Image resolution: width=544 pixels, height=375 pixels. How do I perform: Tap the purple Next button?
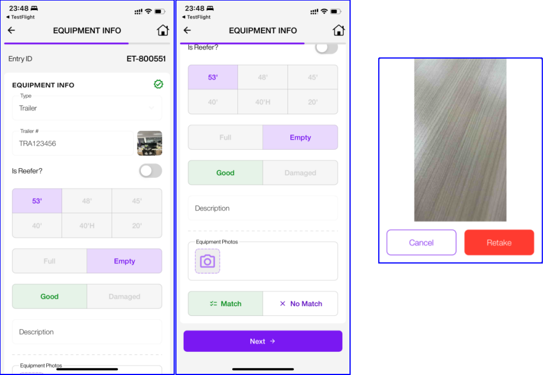263,341
